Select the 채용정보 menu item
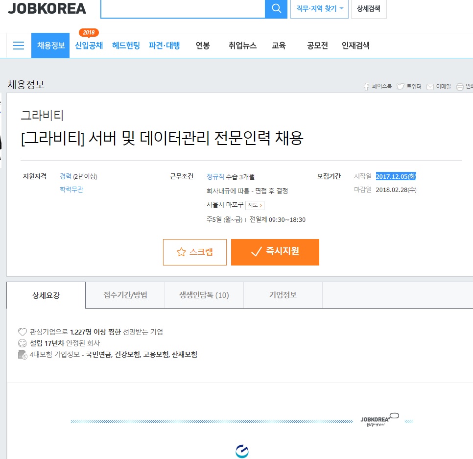 [50, 46]
